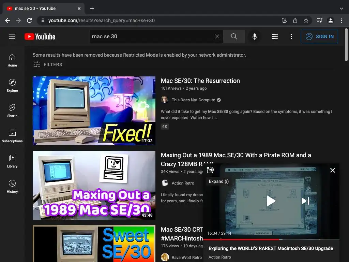This screenshot has height=262, width=349.
Task: Click the address bar URL
Action: pyautogui.click(x=102, y=20)
